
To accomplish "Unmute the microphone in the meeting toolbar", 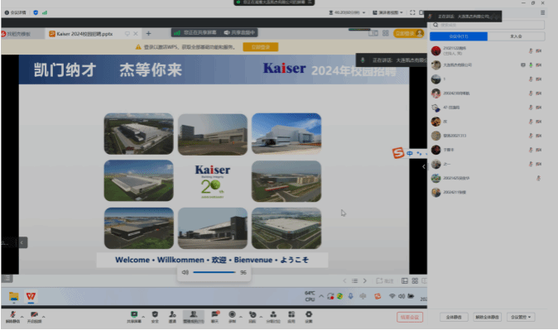I will (x=12, y=316).
